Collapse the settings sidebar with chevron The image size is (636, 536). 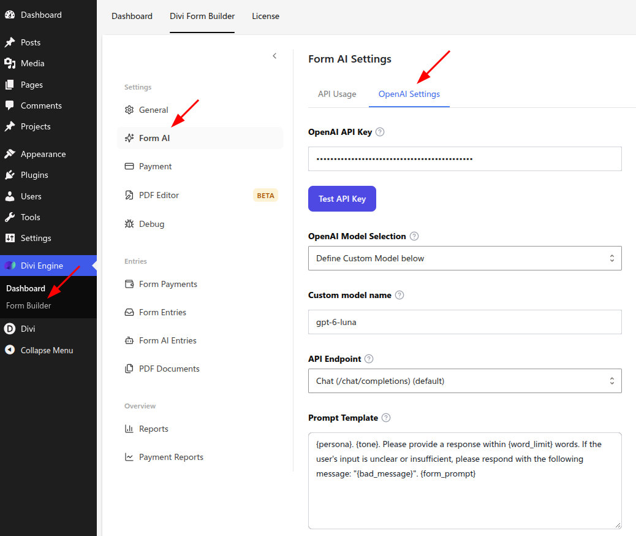pos(274,56)
